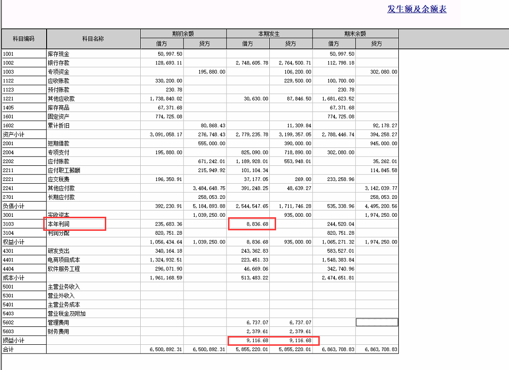Select the 营业外收入 account name
Viewport: 509px width, 370px height.
pyautogui.click(x=61, y=296)
